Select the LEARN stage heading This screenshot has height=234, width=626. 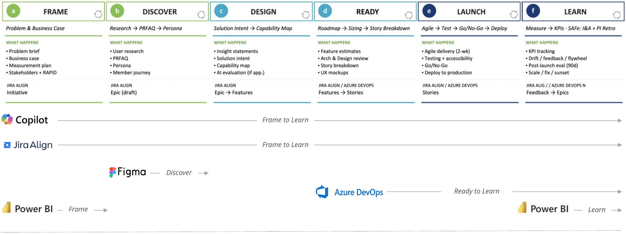575,12
